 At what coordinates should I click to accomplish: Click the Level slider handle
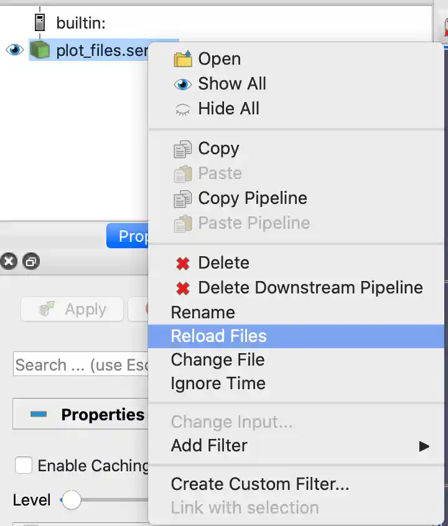tap(72, 500)
